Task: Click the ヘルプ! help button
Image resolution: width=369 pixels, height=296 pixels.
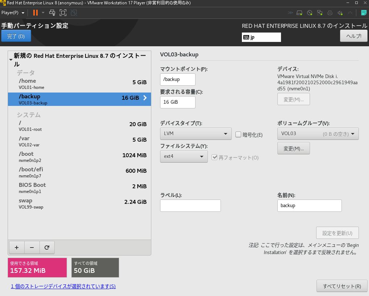Action: click(354, 36)
